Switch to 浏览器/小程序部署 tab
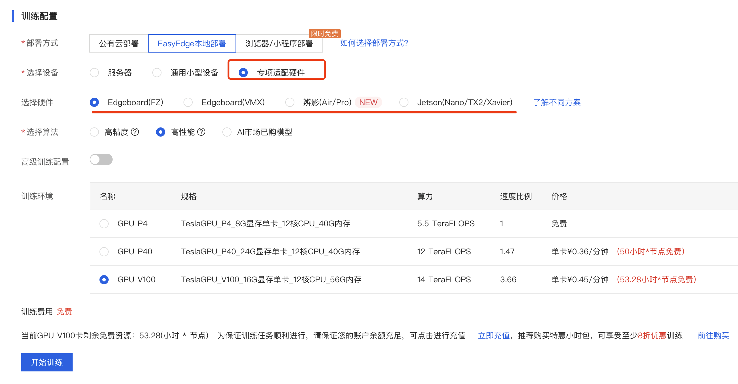The image size is (738, 384). (x=279, y=43)
